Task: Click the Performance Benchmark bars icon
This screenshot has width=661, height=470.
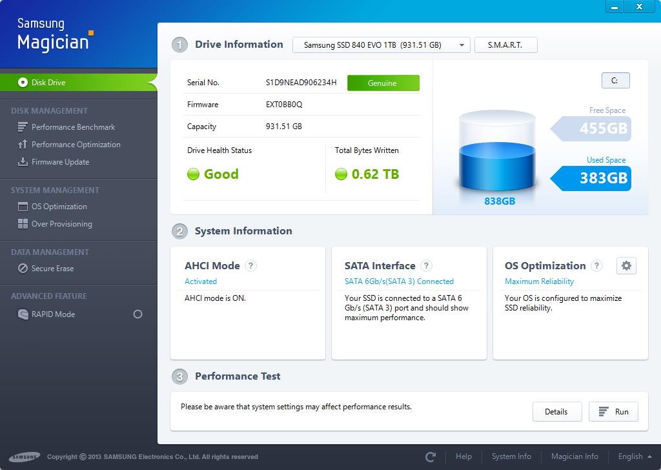Action: click(23, 127)
